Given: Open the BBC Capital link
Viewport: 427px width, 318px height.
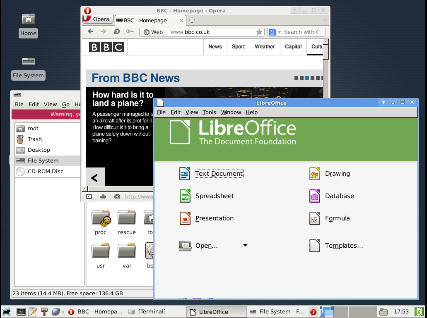Looking at the screenshot, I should point(293,47).
